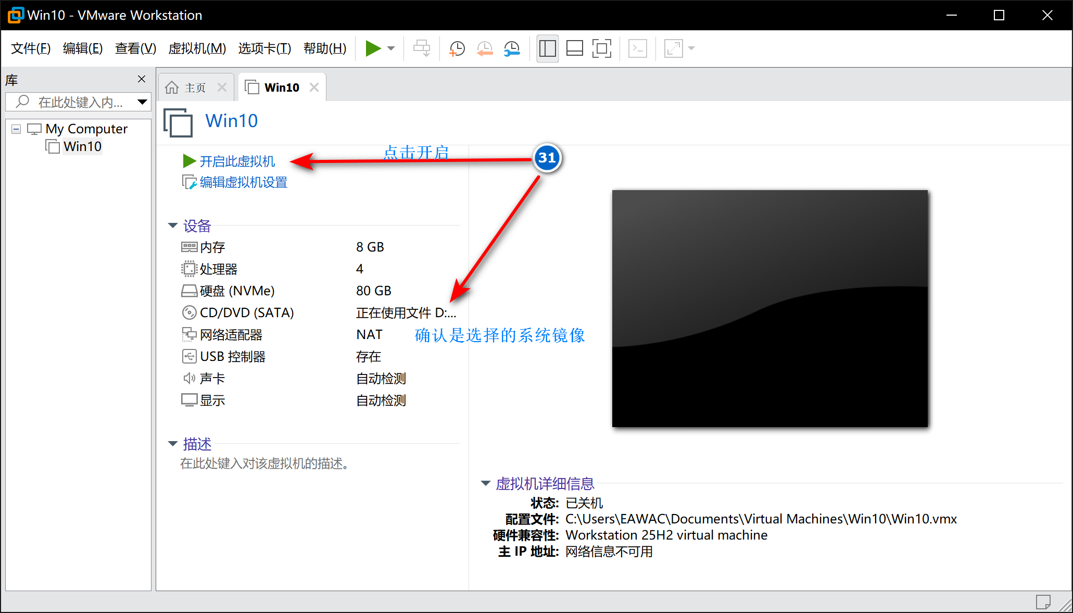Toggle the thumbnail bar view
This screenshot has height=613, width=1073.
tap(574, 48)
